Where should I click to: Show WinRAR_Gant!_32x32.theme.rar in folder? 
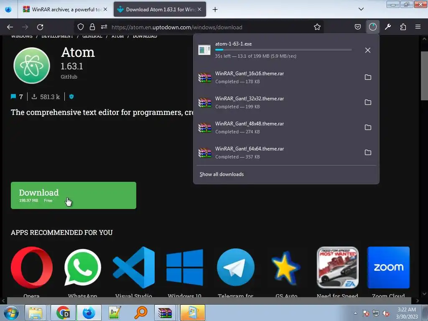click(368, 102)
